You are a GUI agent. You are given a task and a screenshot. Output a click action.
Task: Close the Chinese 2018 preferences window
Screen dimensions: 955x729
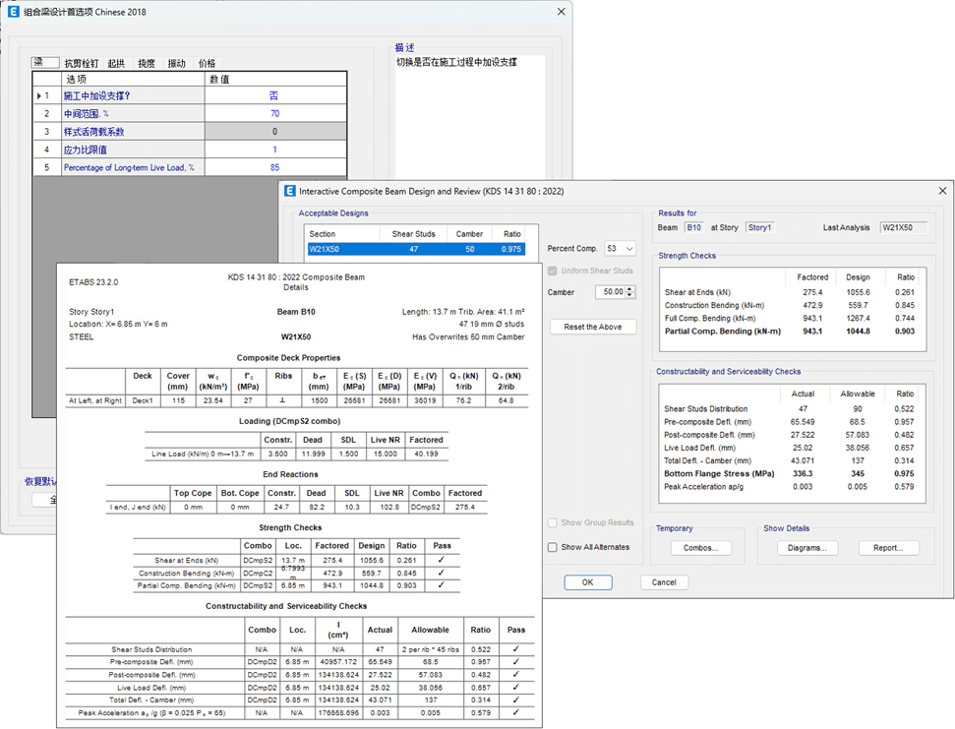point(562,12)
